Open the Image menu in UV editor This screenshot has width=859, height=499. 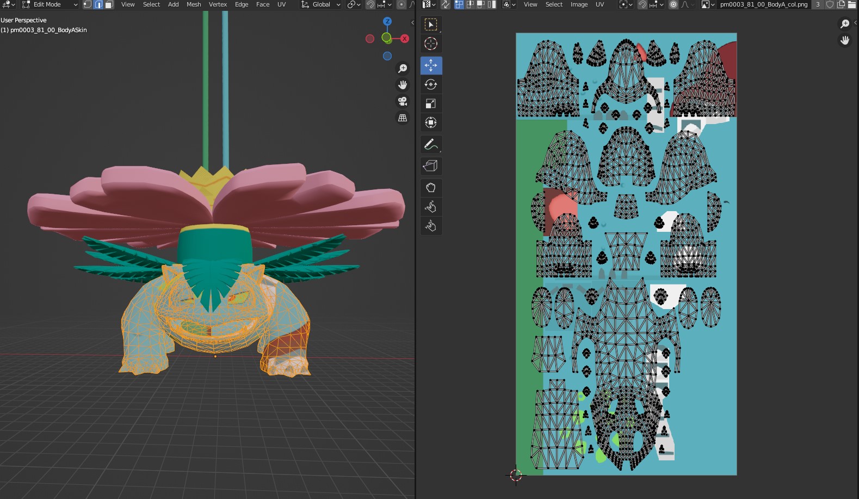click(x=579, y=4)
